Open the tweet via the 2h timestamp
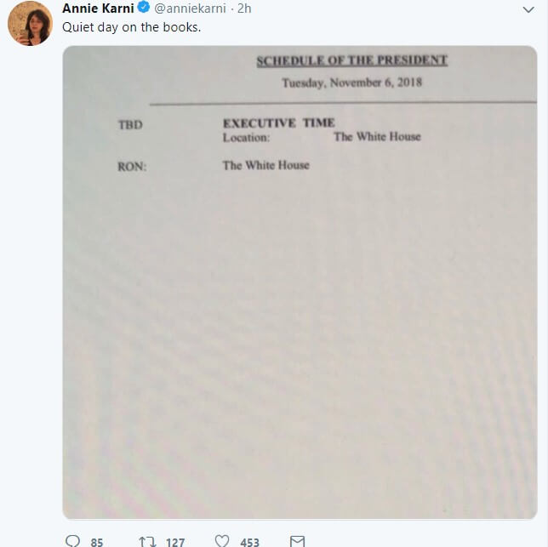Screen dimensions: 548x547 [243, 8]
